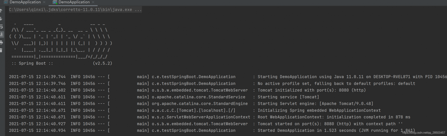Switch to the first DemoApplication run tab
The height and width of the screenshot is (136, 447).
(x=24, y=2)
